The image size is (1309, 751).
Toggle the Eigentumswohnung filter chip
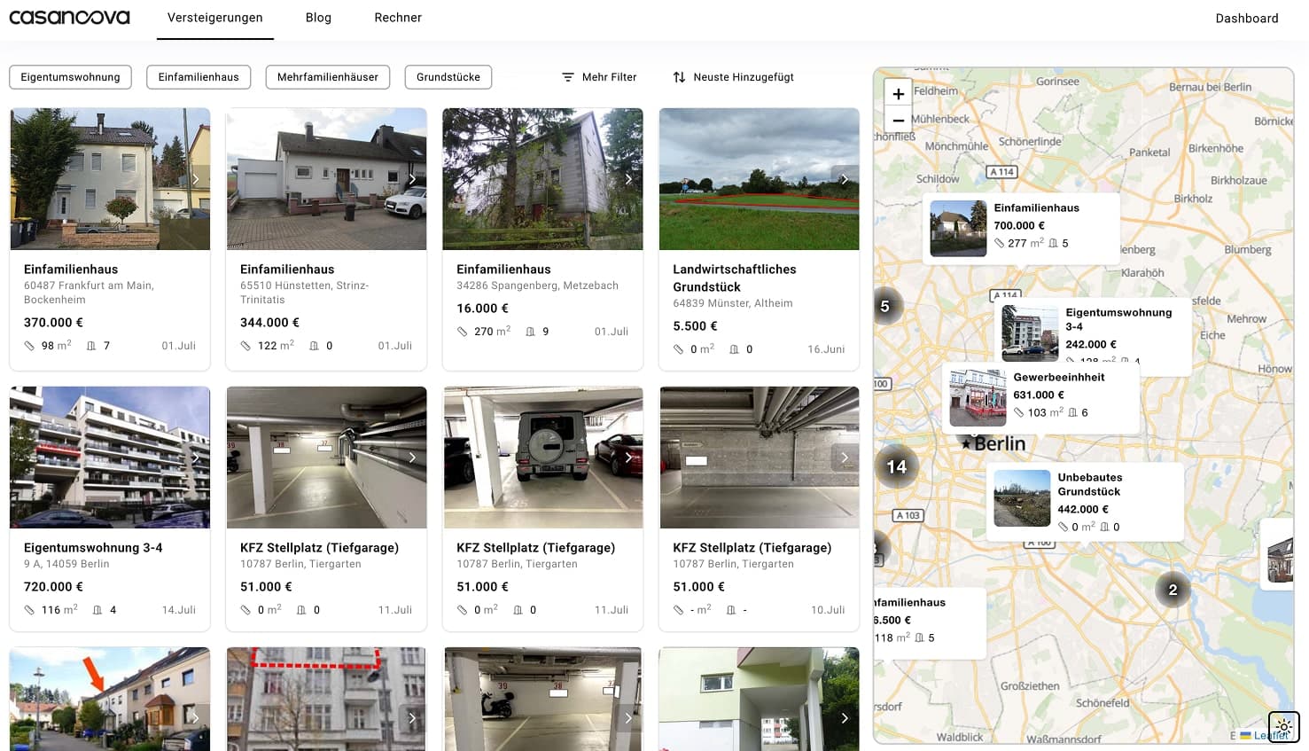click(70, 77)
